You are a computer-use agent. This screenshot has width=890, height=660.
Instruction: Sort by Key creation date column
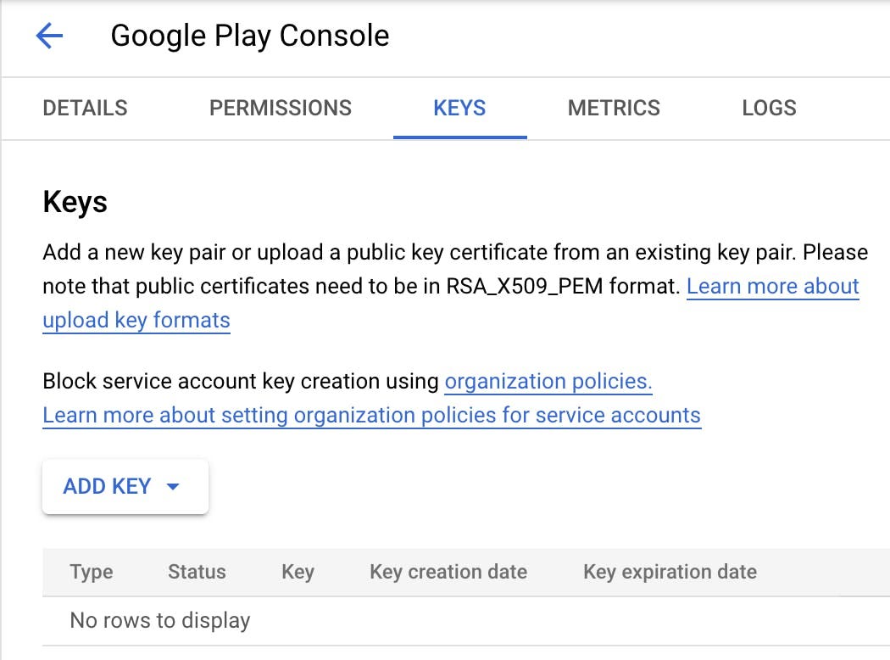(448, 572)
